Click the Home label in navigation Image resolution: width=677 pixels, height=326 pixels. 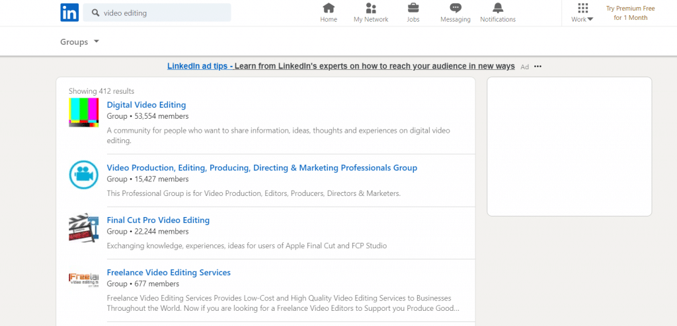point(329,19)
